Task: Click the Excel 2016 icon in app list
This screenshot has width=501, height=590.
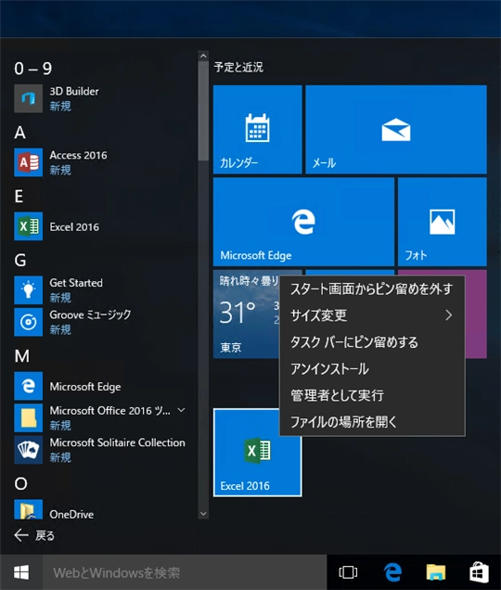Action: [28, 226]
